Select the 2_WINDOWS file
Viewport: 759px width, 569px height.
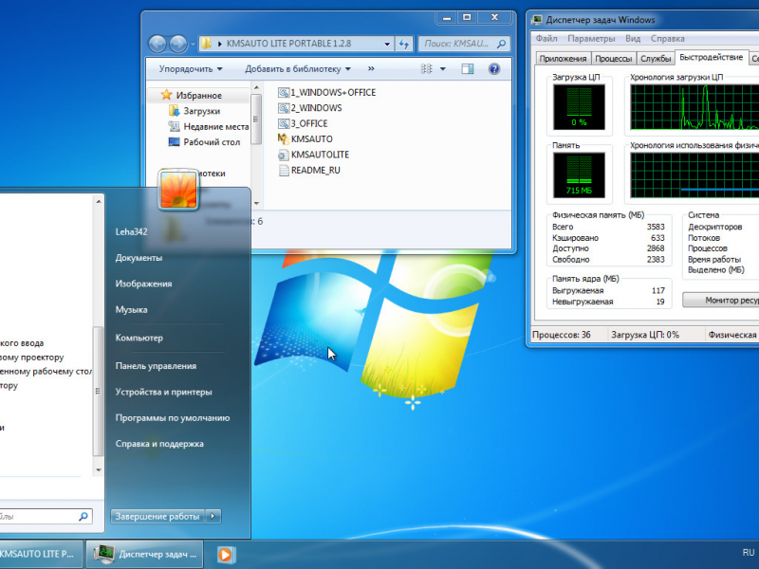310,108
